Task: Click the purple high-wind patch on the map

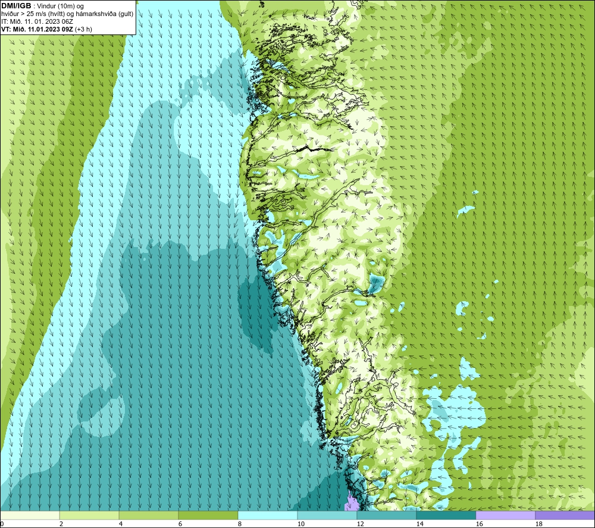Action: [352, 504]
